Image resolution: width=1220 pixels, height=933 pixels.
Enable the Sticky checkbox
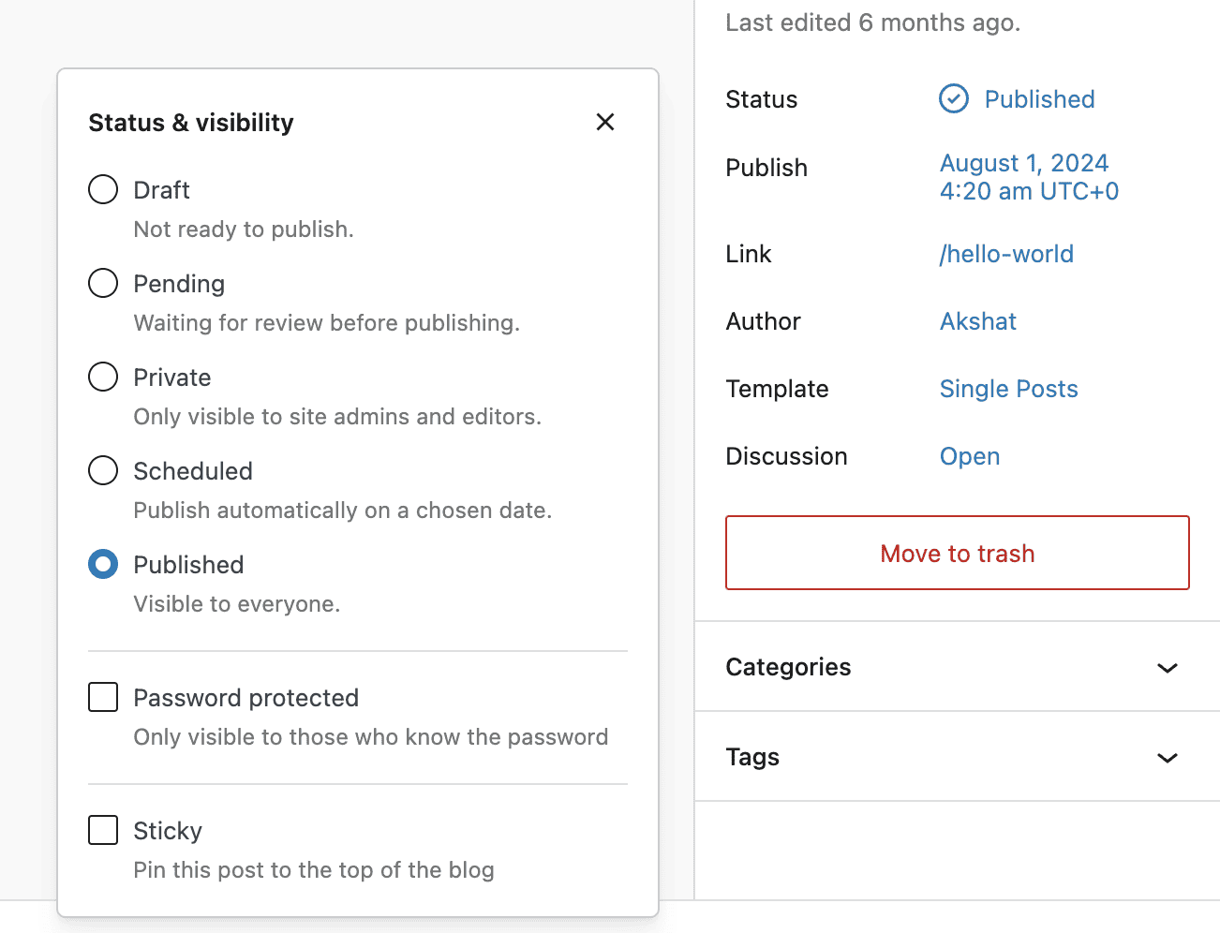click(x=103, y=830)
